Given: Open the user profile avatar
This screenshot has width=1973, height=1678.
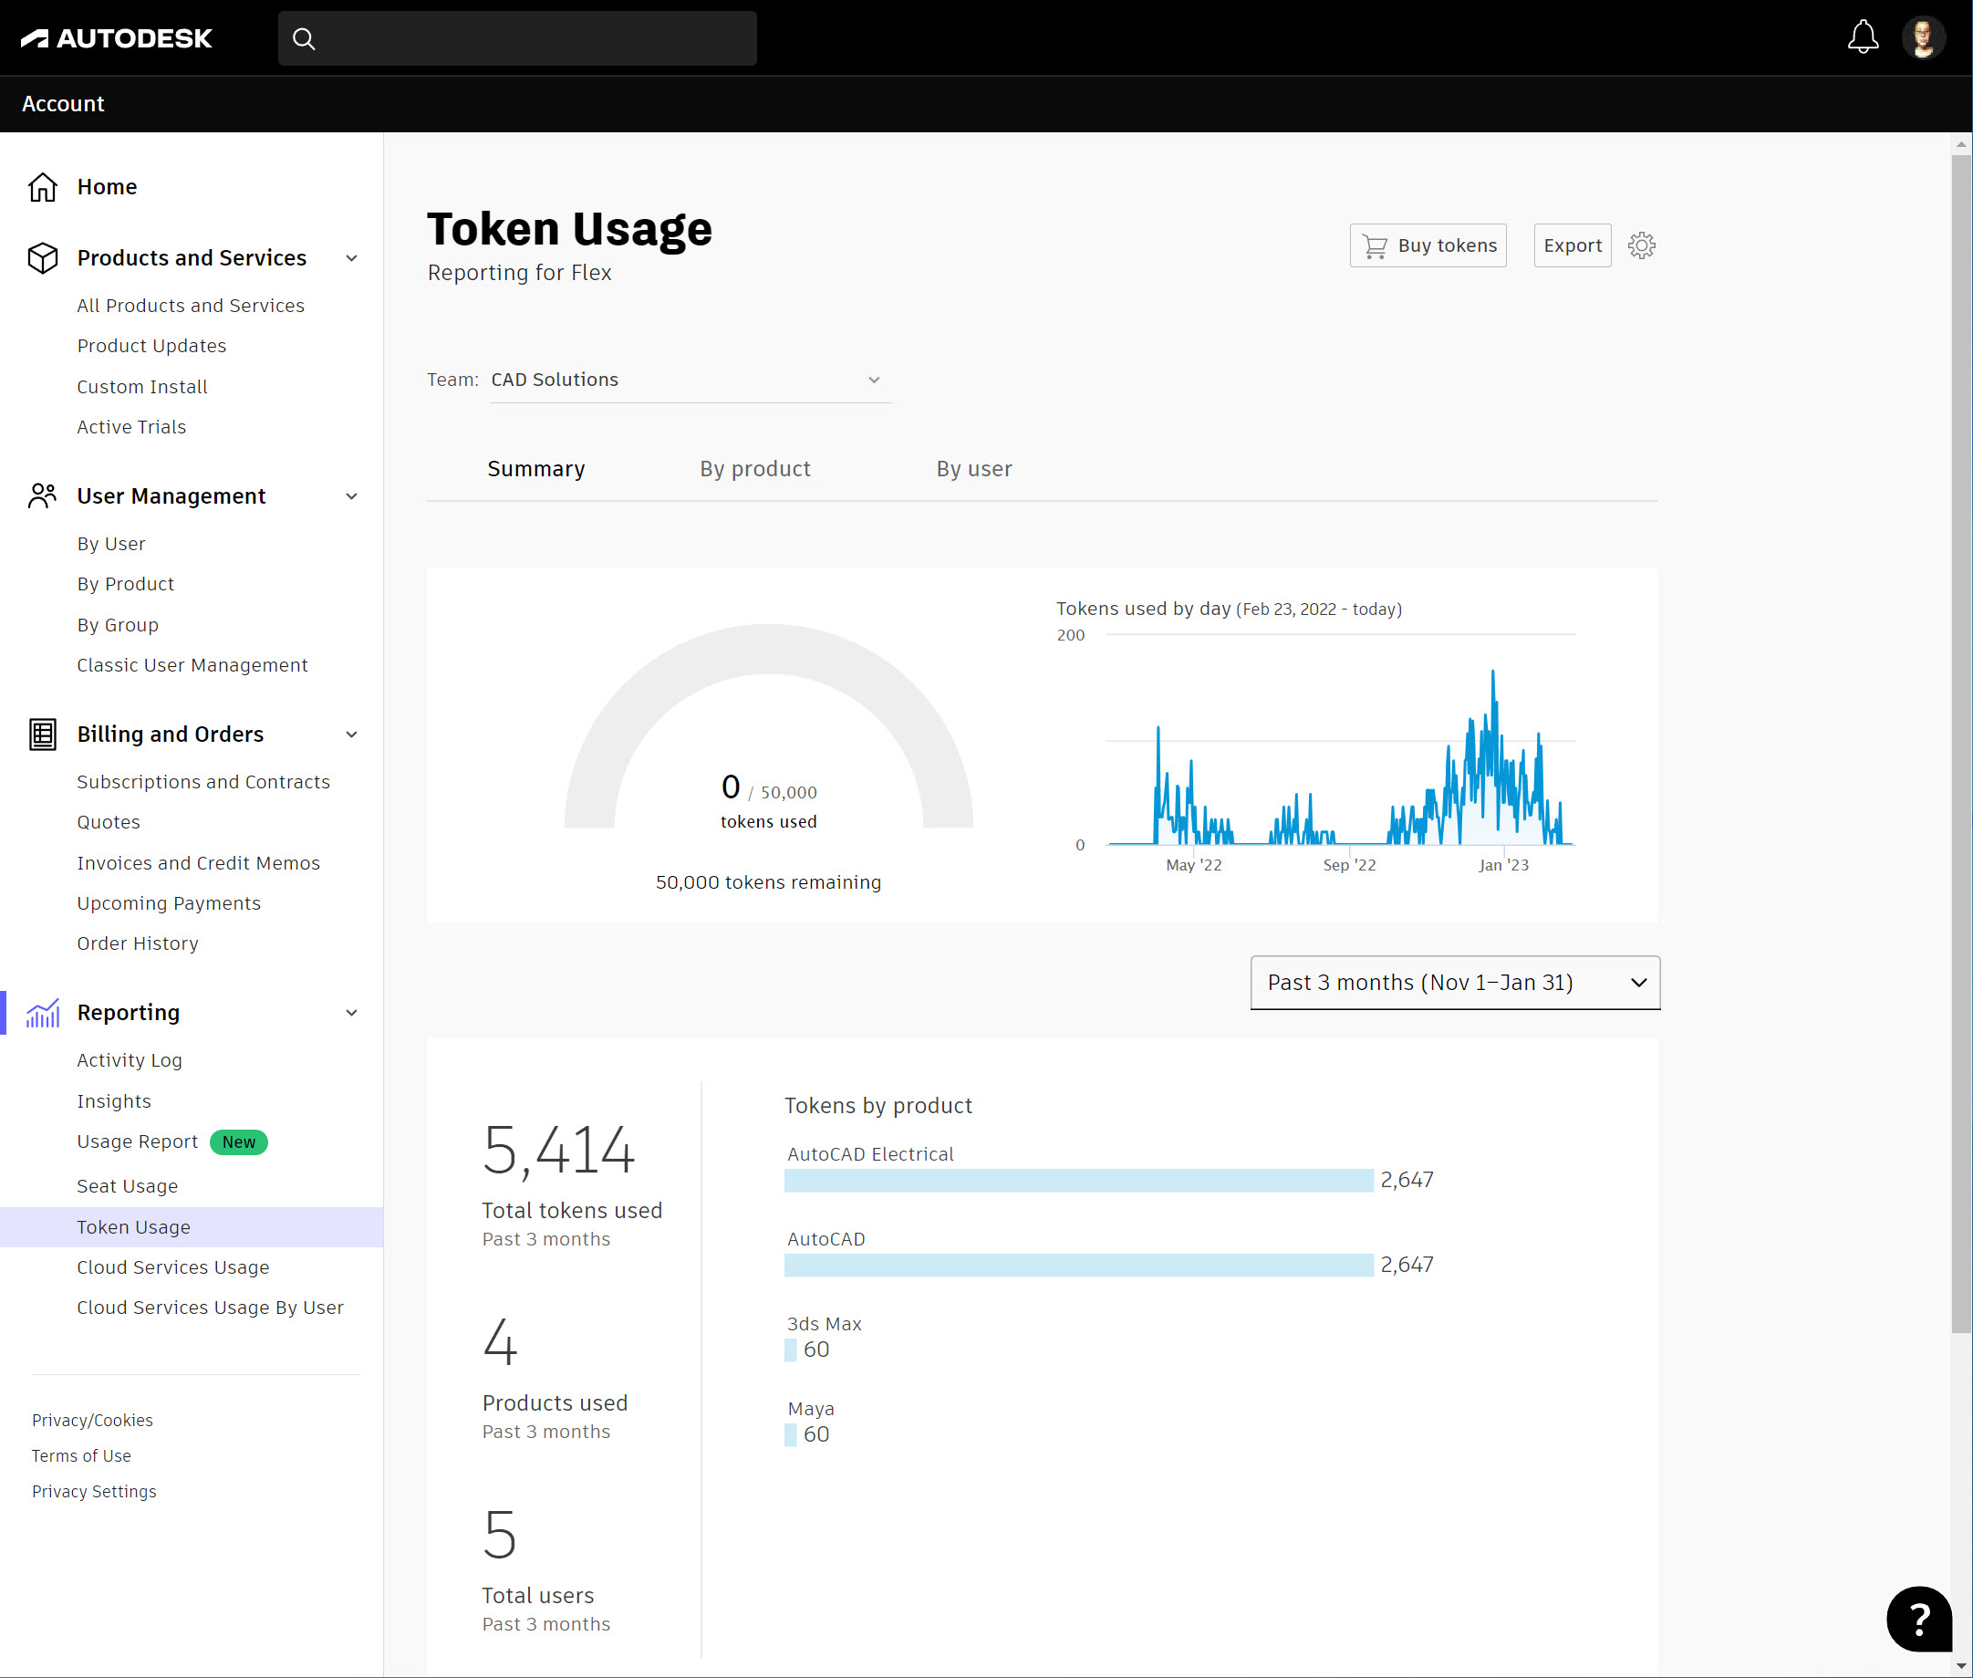Looking at the screenshot, I should [1923, 38].
